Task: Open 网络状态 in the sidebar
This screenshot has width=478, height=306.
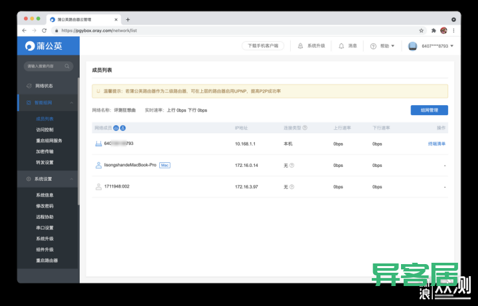Action: coord(44,86)
